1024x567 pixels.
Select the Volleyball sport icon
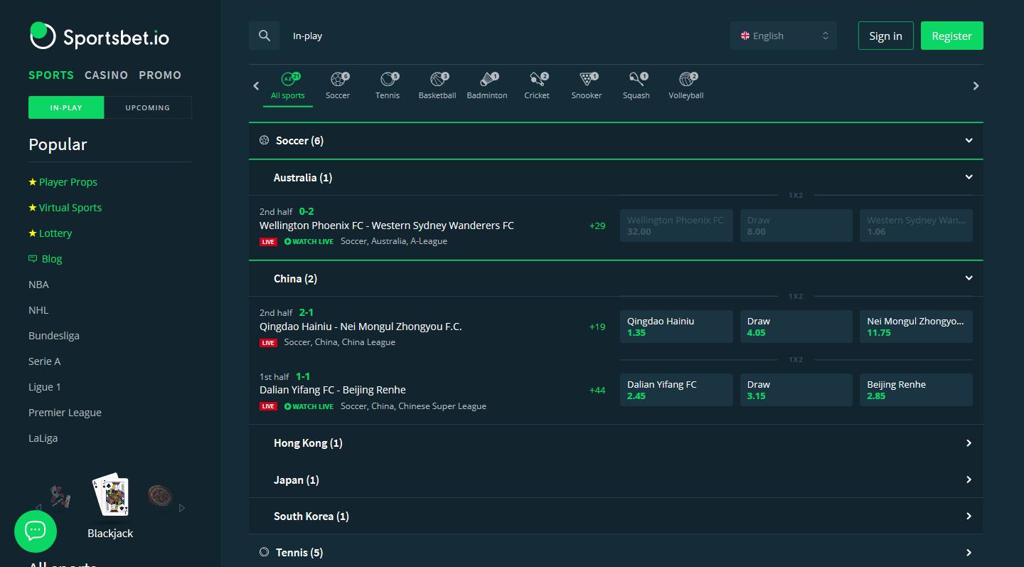coord(686,85)
